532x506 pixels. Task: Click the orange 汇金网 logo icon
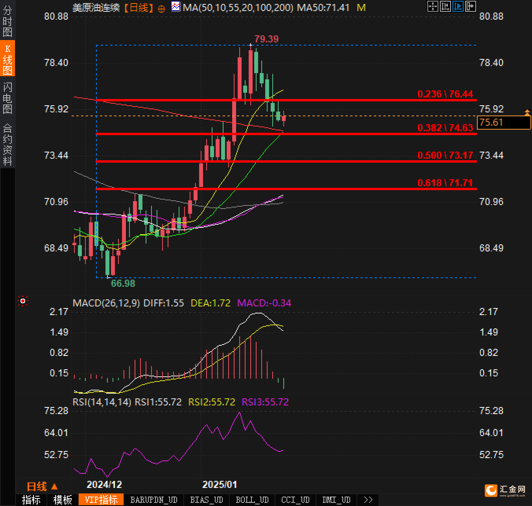tap(491, 490)
